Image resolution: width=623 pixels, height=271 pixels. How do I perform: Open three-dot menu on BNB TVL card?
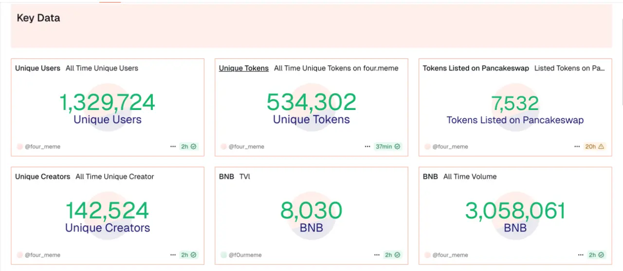coord(377,255)
